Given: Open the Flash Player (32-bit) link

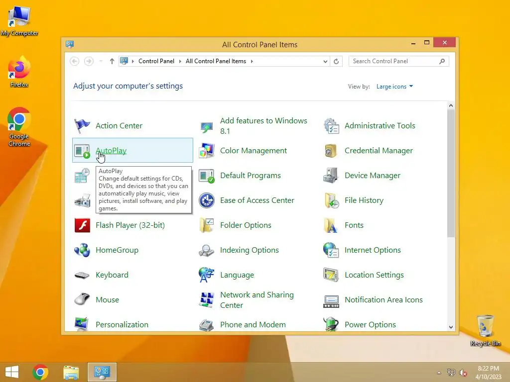Looking at the screenshot, I should [130, 225].
